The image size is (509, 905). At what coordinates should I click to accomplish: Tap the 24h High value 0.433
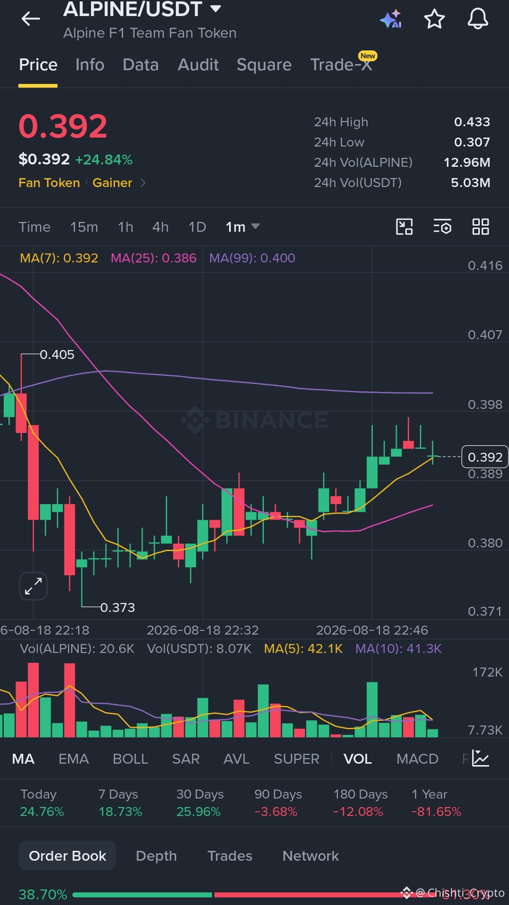(472, 122)
